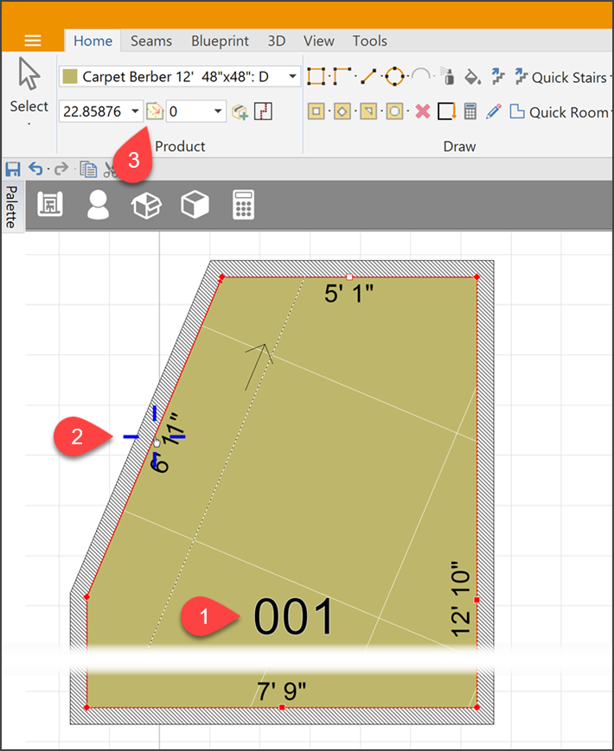Viewport: 614px width, 751px height.
Task: Open the hamburger application menu
Action: 33,41
